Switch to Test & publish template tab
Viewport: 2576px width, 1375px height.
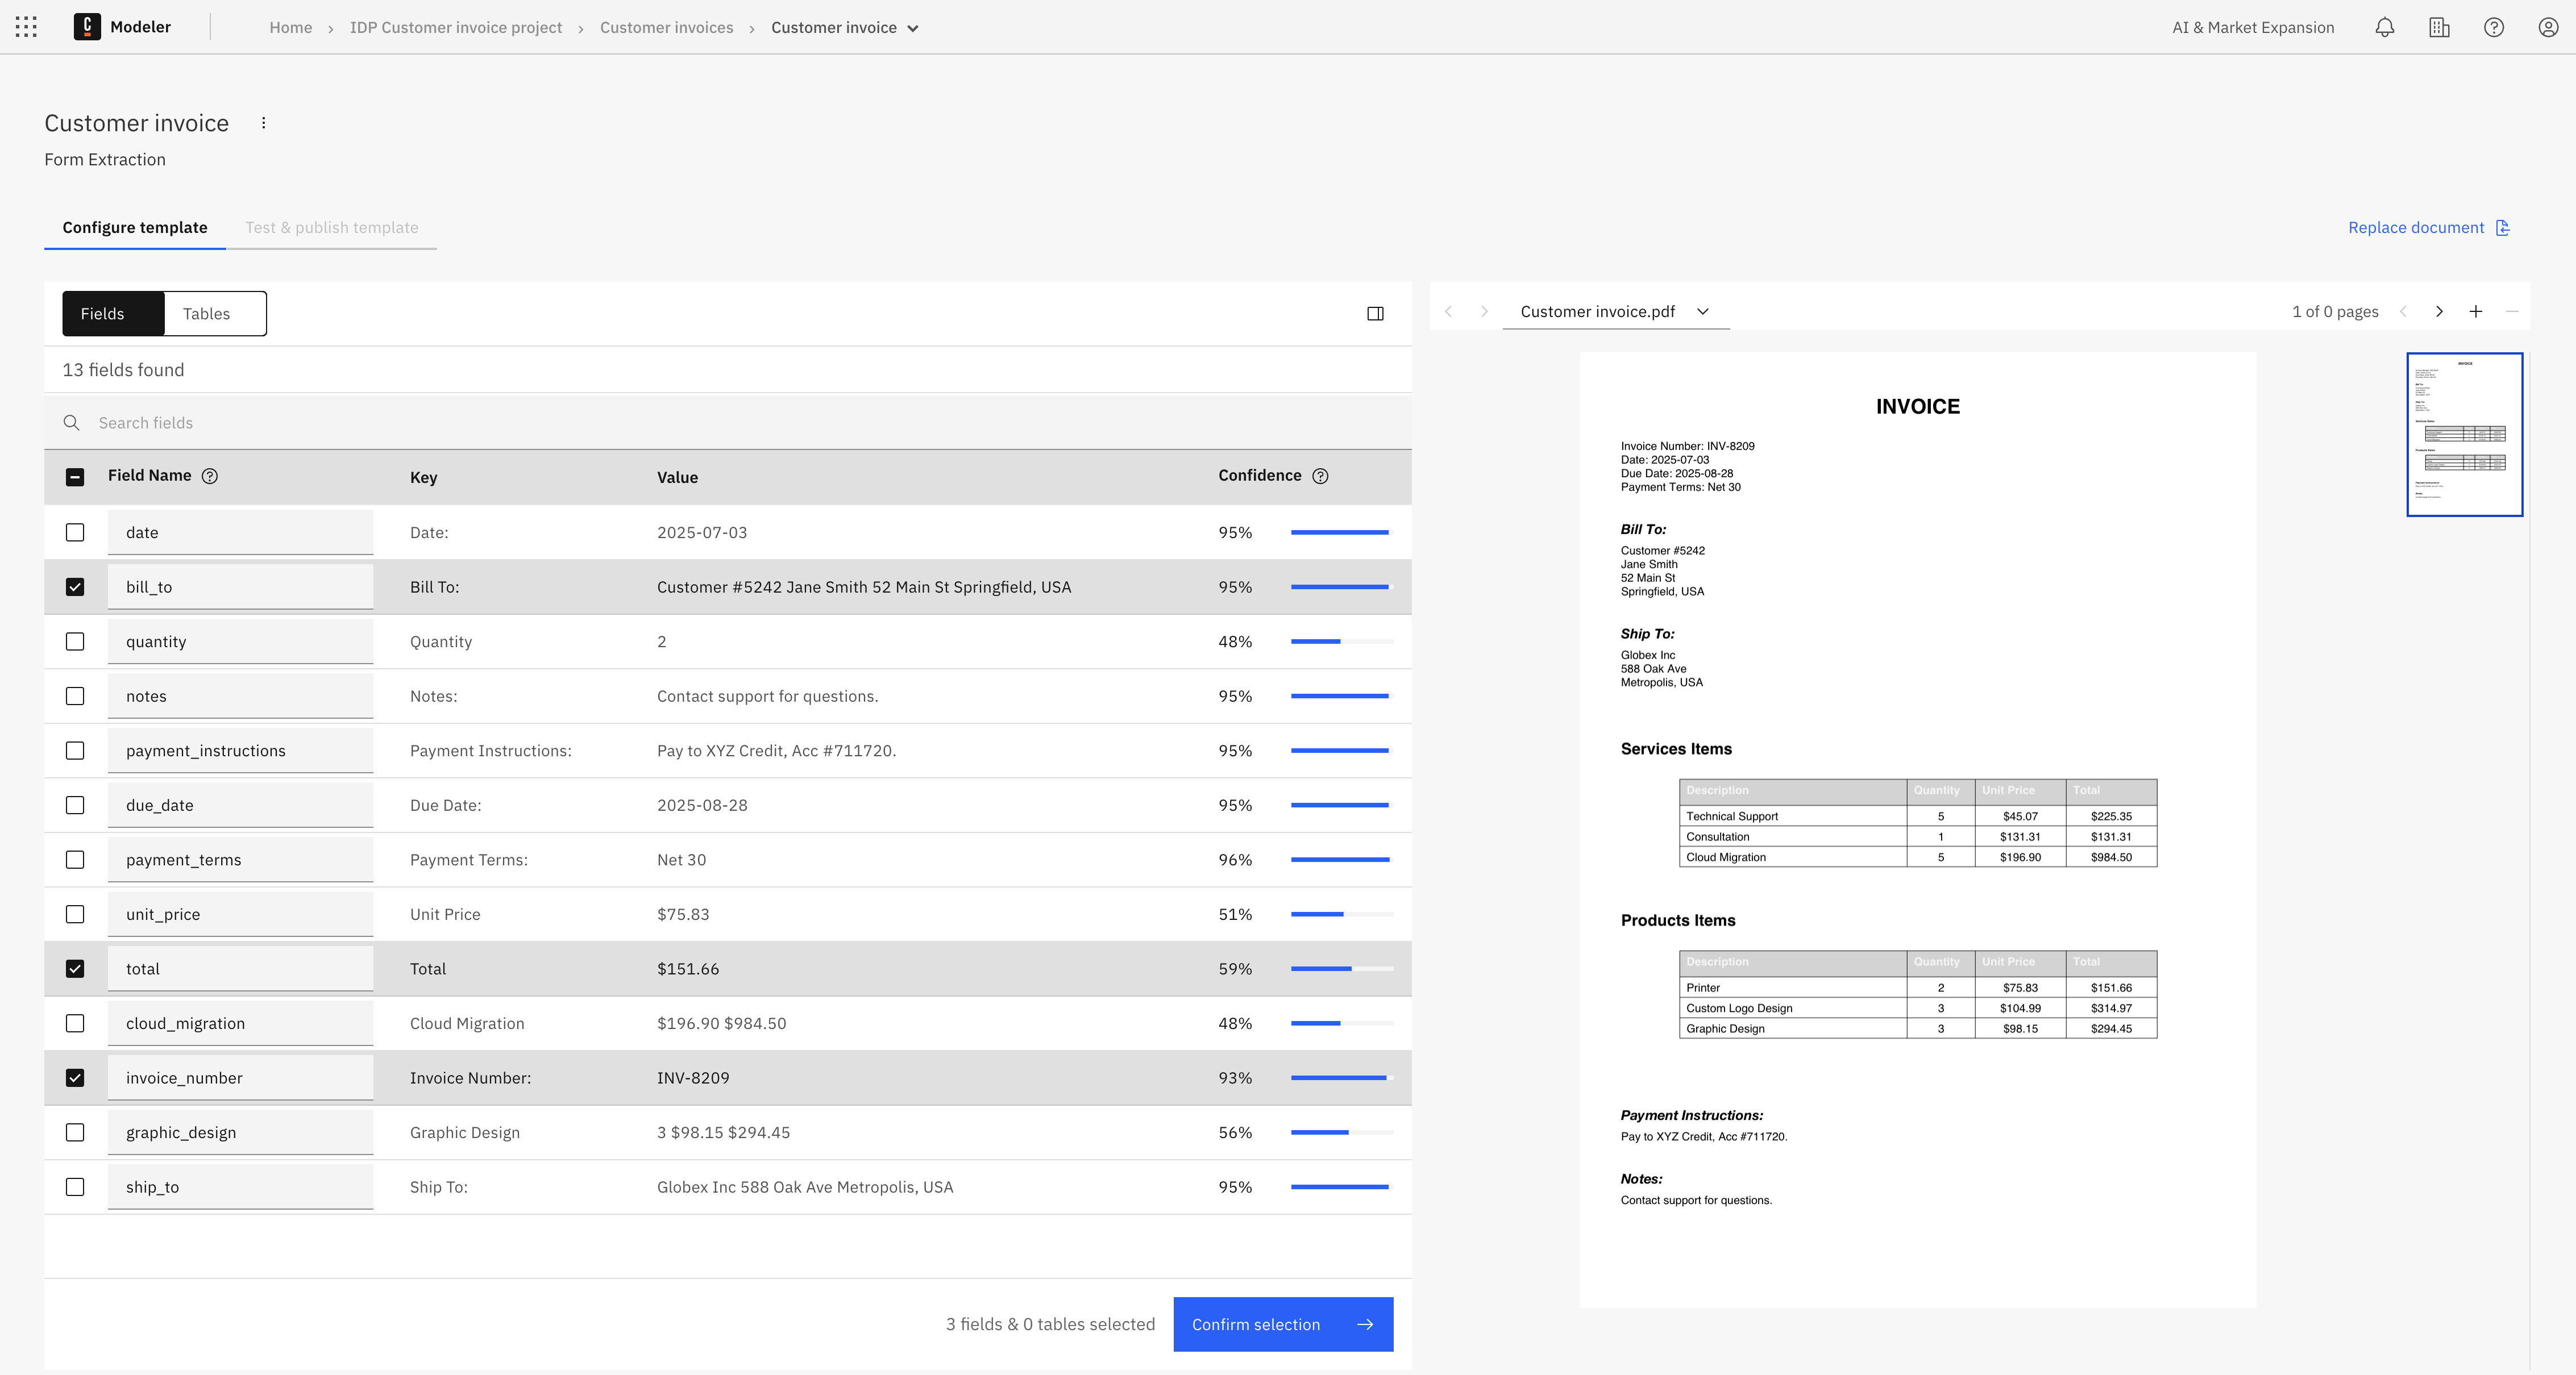coord(332,228)
